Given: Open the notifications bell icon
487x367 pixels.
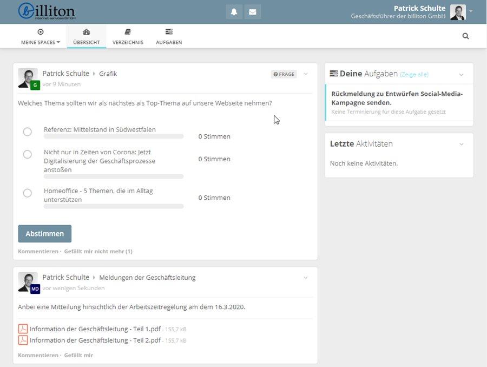Looking at the screenshot, I should coord(234,12).
